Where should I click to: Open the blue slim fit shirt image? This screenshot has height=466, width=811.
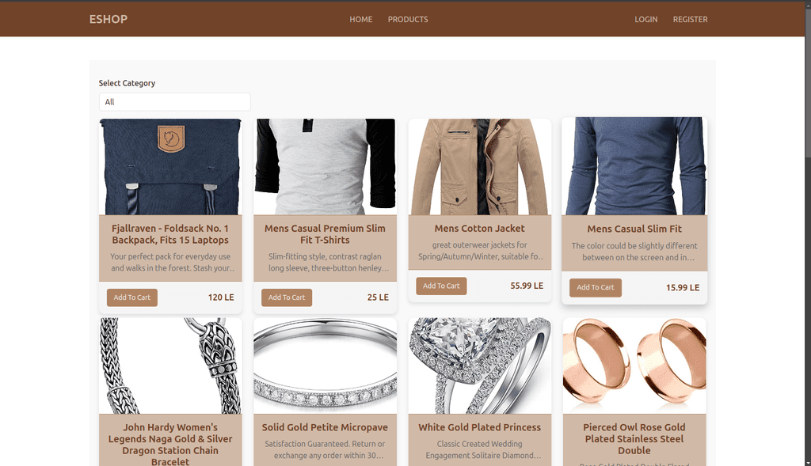634,166
